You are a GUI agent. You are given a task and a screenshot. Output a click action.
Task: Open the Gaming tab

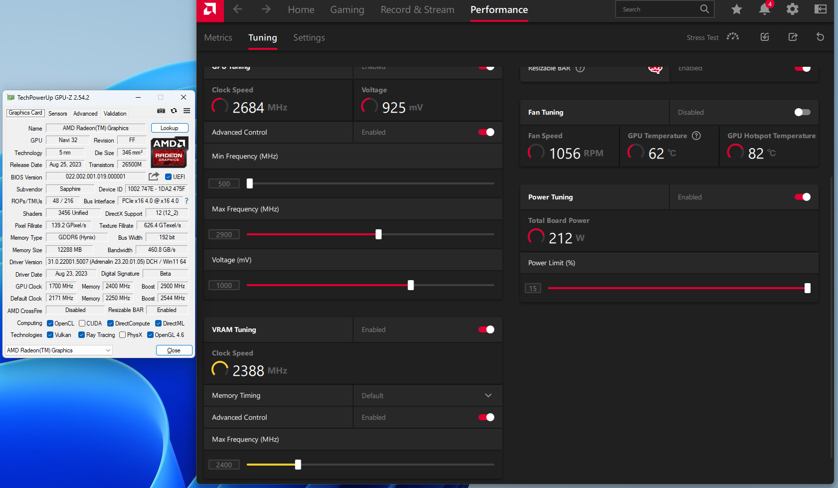[347, 9]
